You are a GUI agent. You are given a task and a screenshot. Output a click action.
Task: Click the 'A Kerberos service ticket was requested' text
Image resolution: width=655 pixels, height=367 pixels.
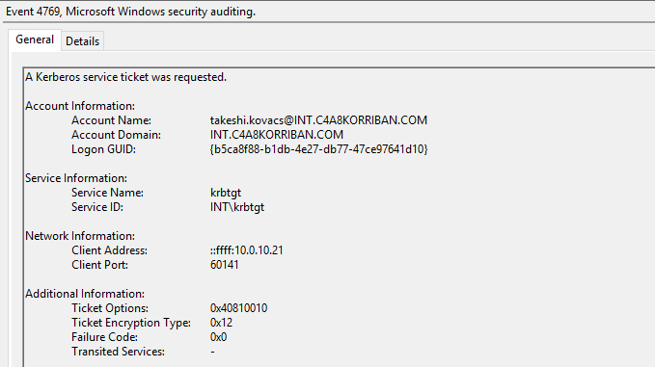125,77
